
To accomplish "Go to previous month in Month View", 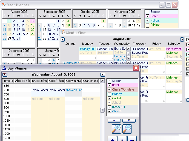I will (x=63, y=40).
